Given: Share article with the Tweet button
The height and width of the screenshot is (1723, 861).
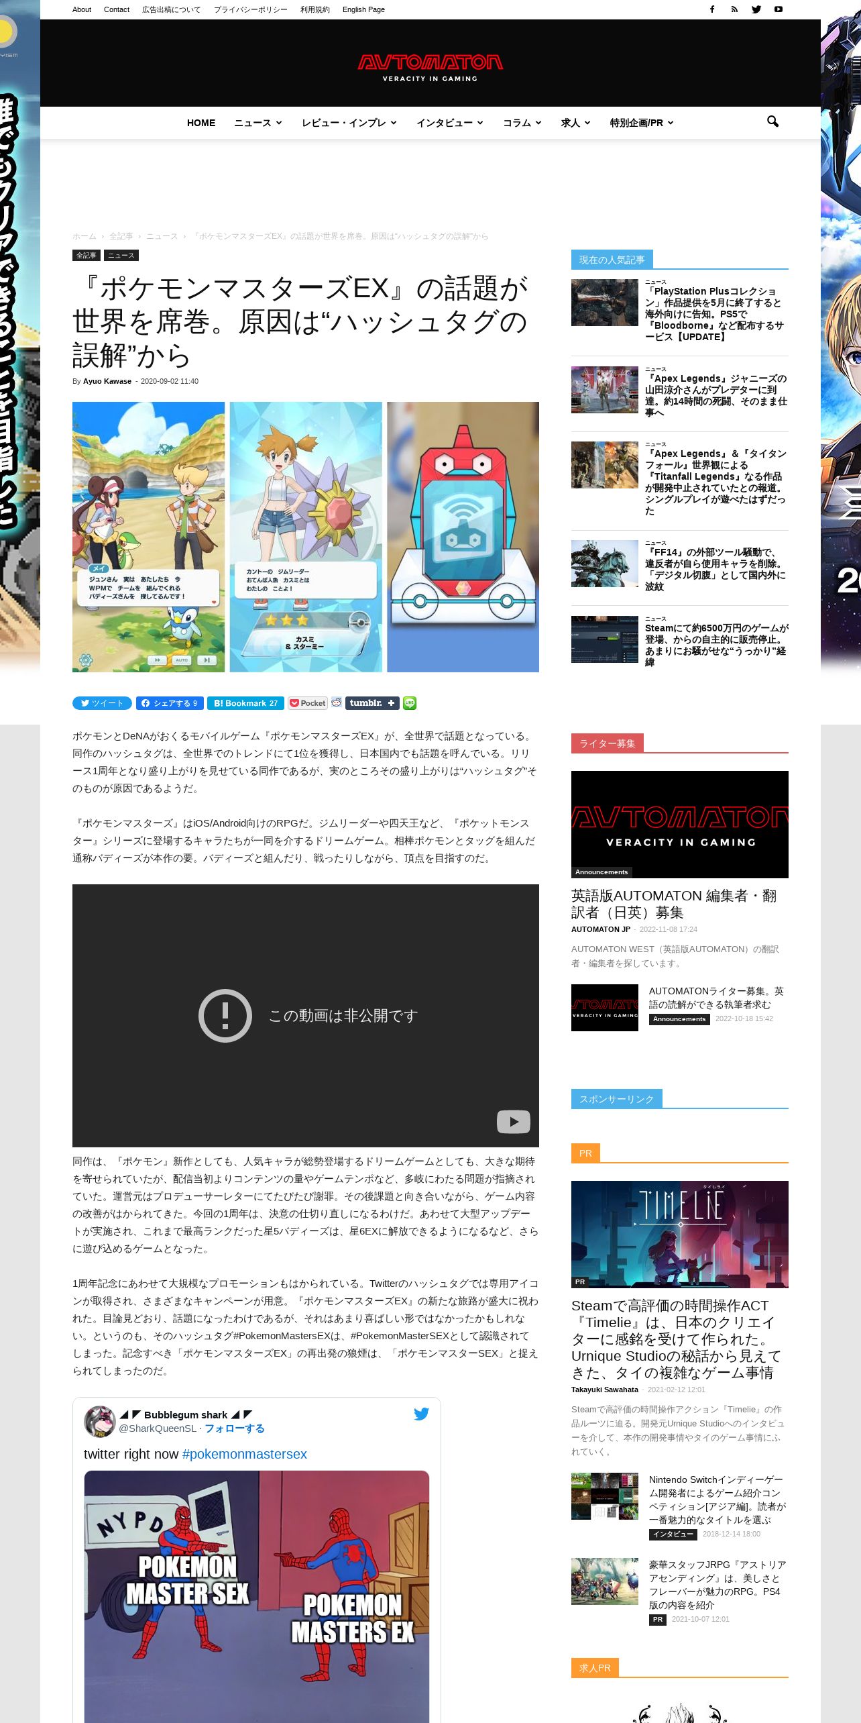Looking at the screenshot, I should click(x=102, y=703).
